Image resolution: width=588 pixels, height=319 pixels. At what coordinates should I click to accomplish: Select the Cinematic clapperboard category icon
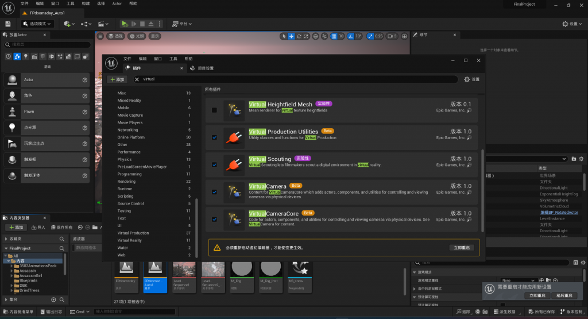(34, 56)
